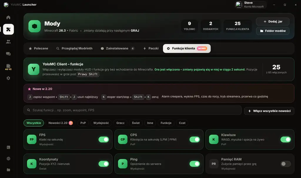Open Folder modów
The width and height of the screenshot is (301, 178).
click(x=273, y=31)
